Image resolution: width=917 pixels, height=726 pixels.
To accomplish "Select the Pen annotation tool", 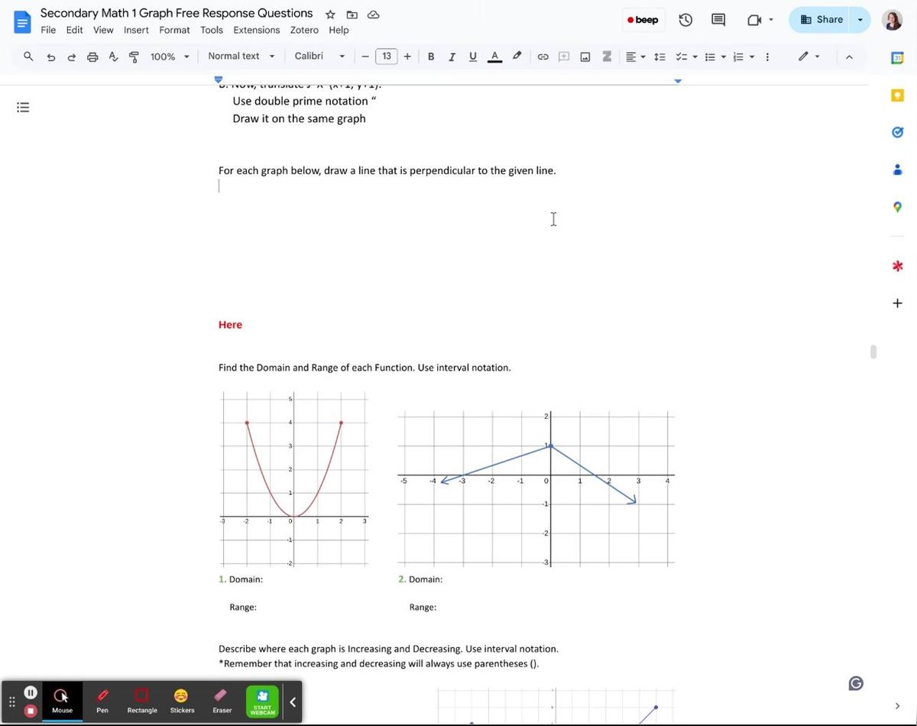I will [x=102, y=701].
